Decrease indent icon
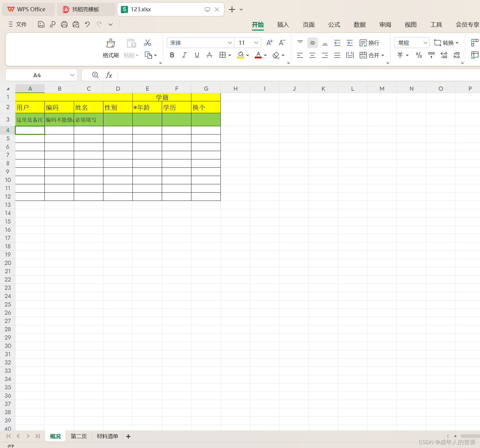This screenshot has width=480, height=448. point(337,43)
